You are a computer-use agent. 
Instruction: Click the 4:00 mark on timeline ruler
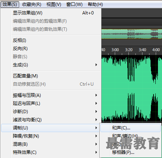click(156, 50)
